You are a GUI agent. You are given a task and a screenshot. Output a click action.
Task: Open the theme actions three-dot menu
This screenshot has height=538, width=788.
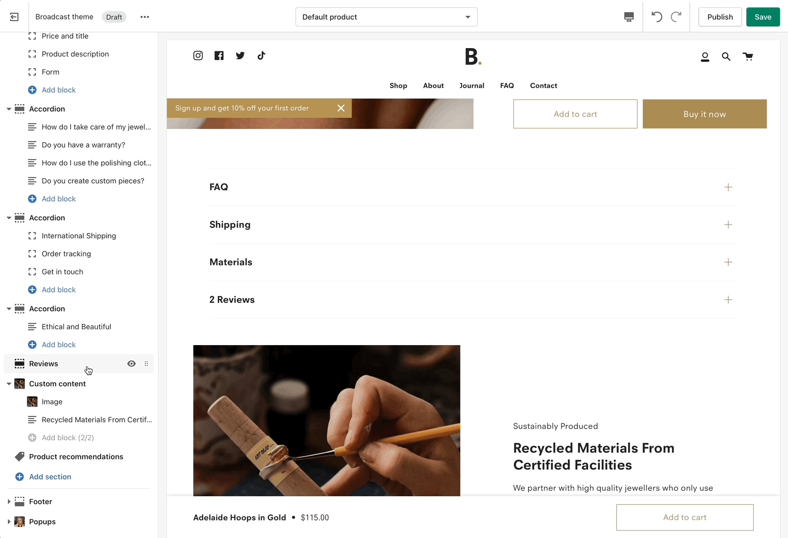pyautogui.click(x=145, y=17)
